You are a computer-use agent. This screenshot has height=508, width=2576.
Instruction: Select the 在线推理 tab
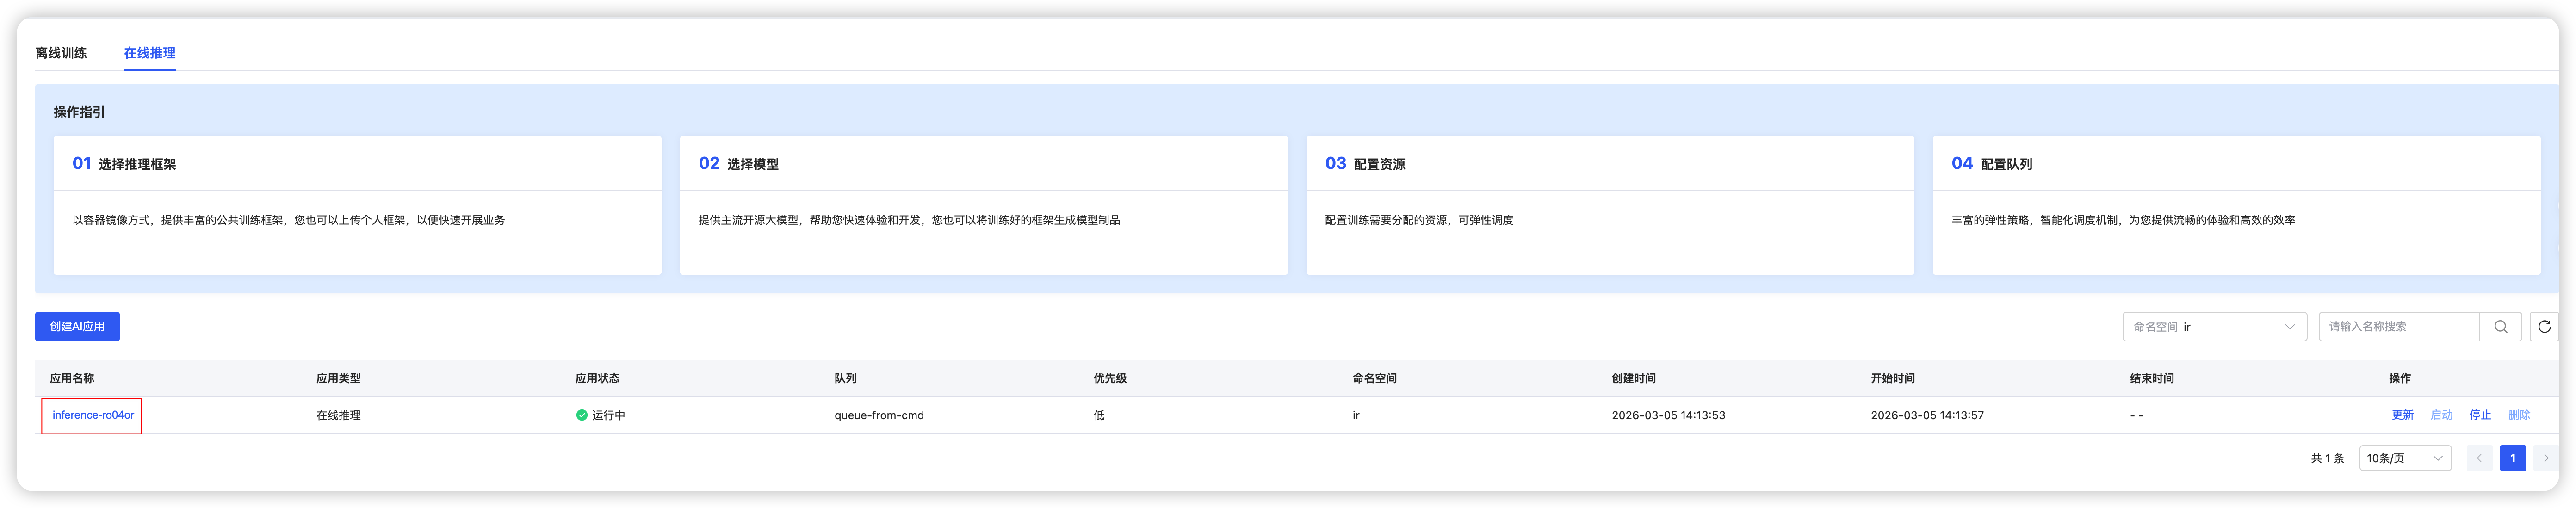point(150,53)
